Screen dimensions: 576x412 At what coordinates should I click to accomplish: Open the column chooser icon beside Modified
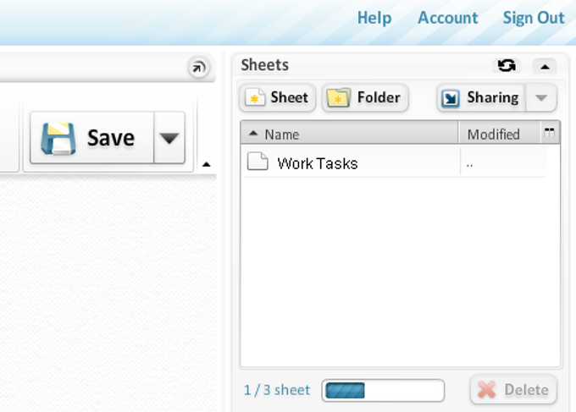(550, 132)
